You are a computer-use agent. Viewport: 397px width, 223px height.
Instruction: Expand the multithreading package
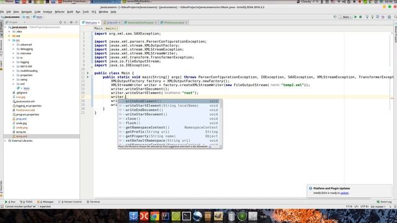coord(14,71)
